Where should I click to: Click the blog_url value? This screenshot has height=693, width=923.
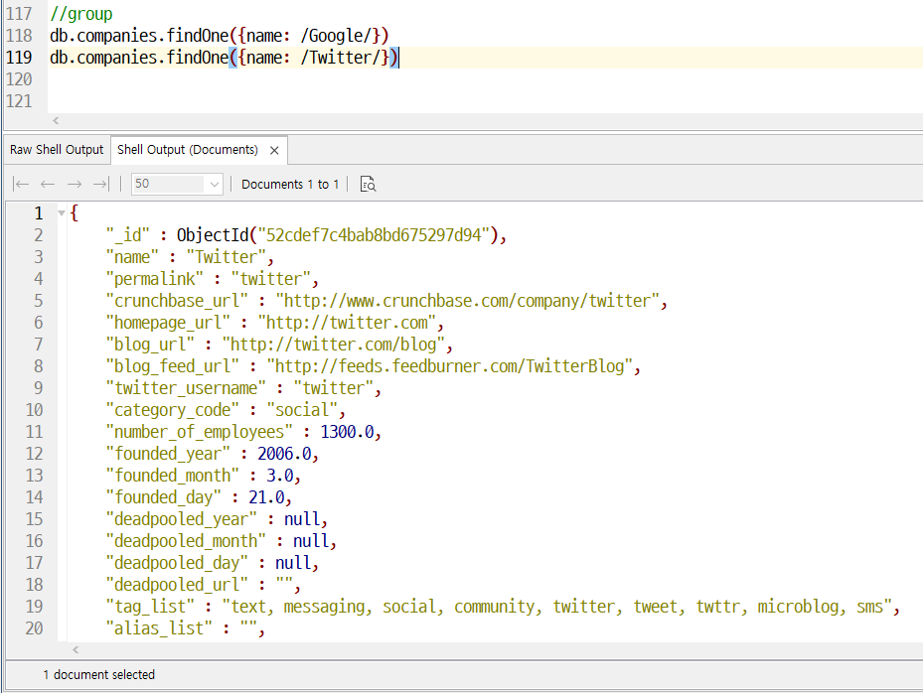click(333, 345)
